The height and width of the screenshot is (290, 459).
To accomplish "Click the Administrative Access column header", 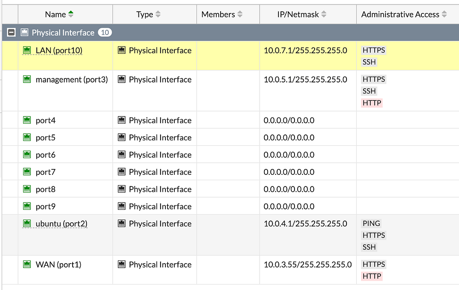I will point(400,14).
